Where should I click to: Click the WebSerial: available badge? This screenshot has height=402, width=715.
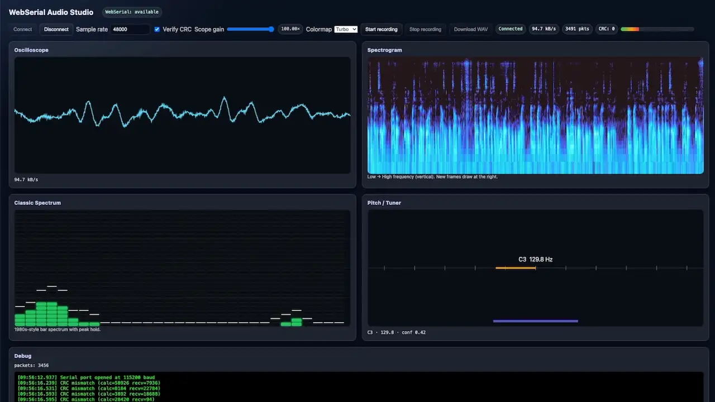click(132, 12)
